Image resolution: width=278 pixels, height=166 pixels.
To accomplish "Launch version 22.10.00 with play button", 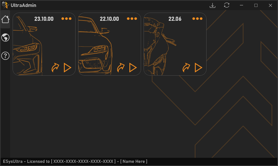I will (133, 68).
